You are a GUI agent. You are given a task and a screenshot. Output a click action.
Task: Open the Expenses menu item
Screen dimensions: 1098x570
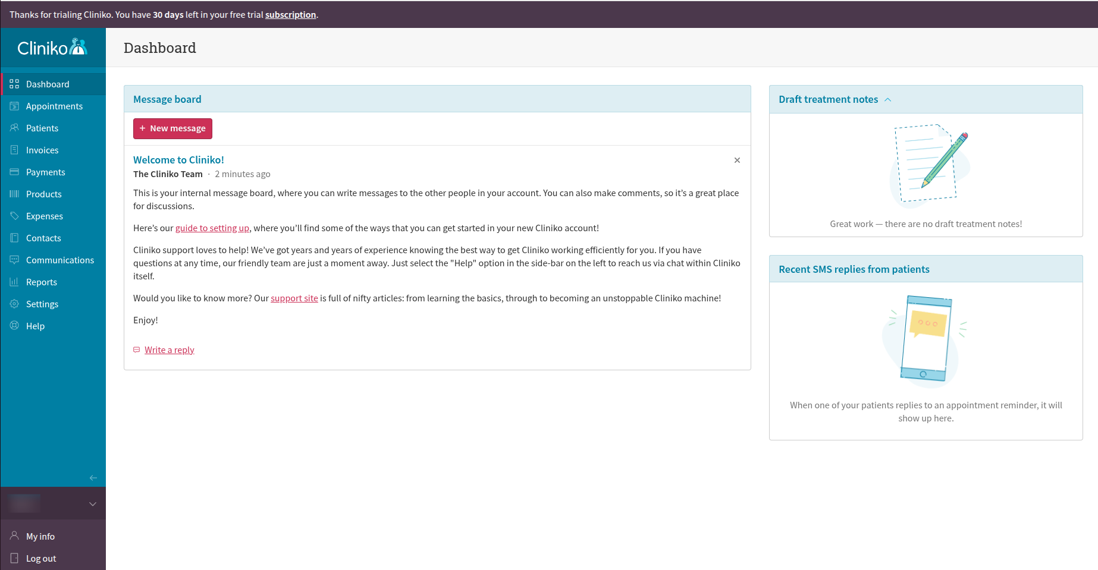coord(54,216)
